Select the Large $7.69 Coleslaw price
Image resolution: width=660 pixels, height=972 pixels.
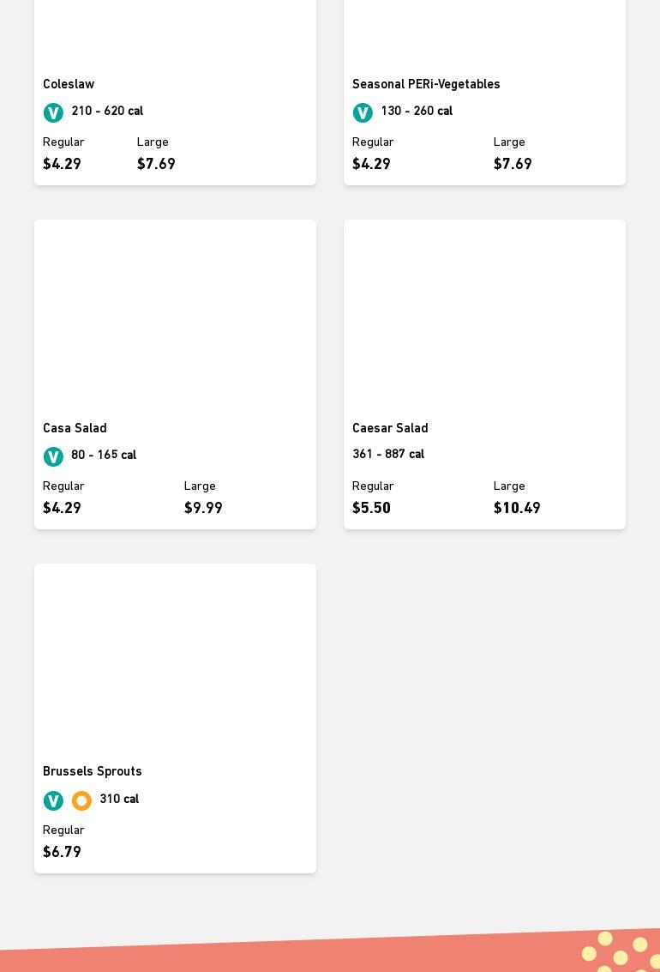click(x=156, y=164)
